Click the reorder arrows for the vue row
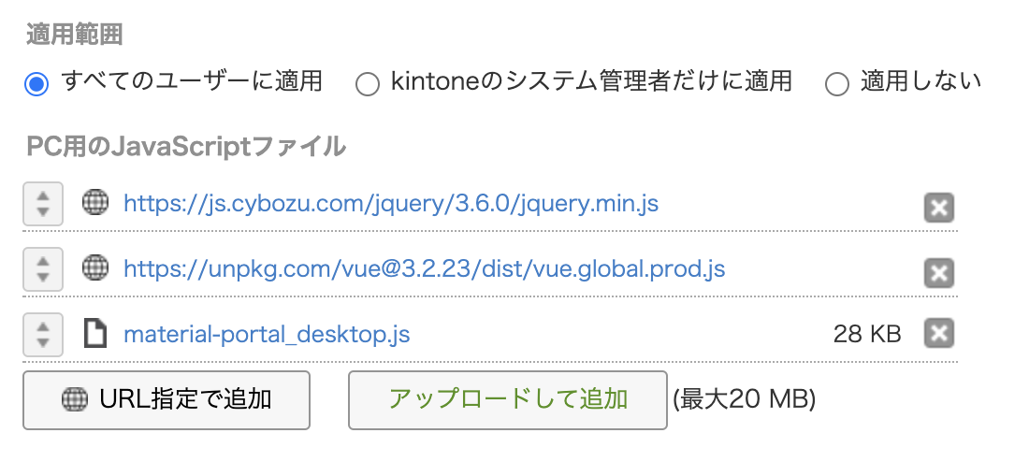 pyautogui.click(x=42, y=269)
